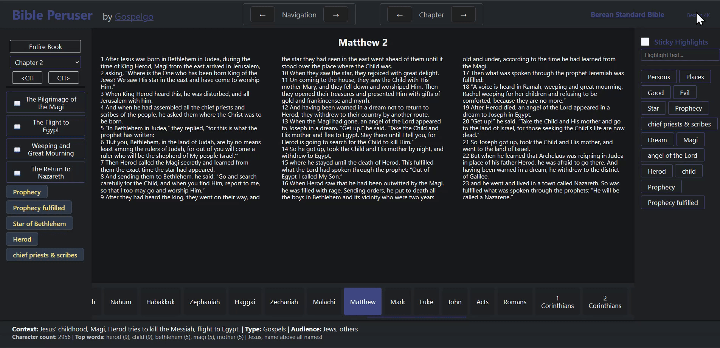Click the left Navigation arrow
Image resolution: width=720 pixels, height=348 pixels.
pyautogui.click(x=262, y=14)
